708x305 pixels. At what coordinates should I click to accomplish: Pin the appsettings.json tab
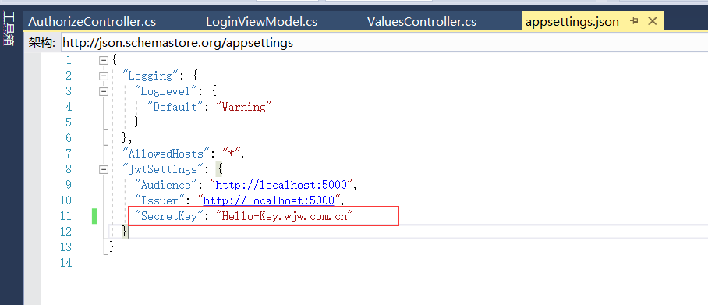pos(634,21)
